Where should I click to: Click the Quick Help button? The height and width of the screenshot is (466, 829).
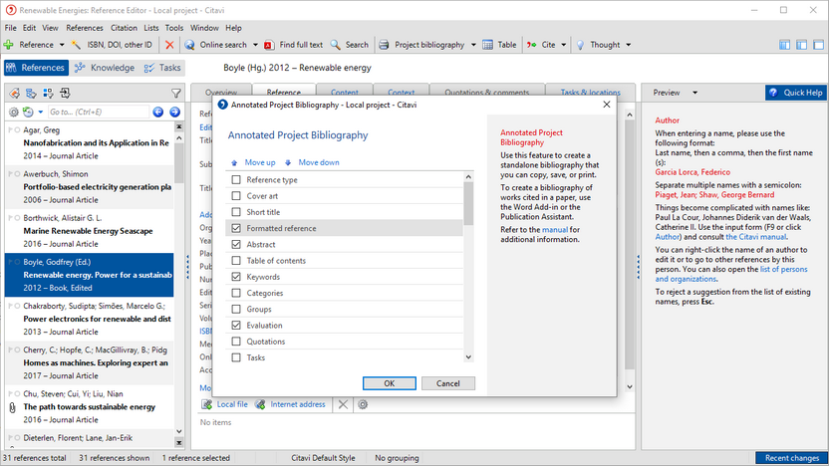(796, 93)
